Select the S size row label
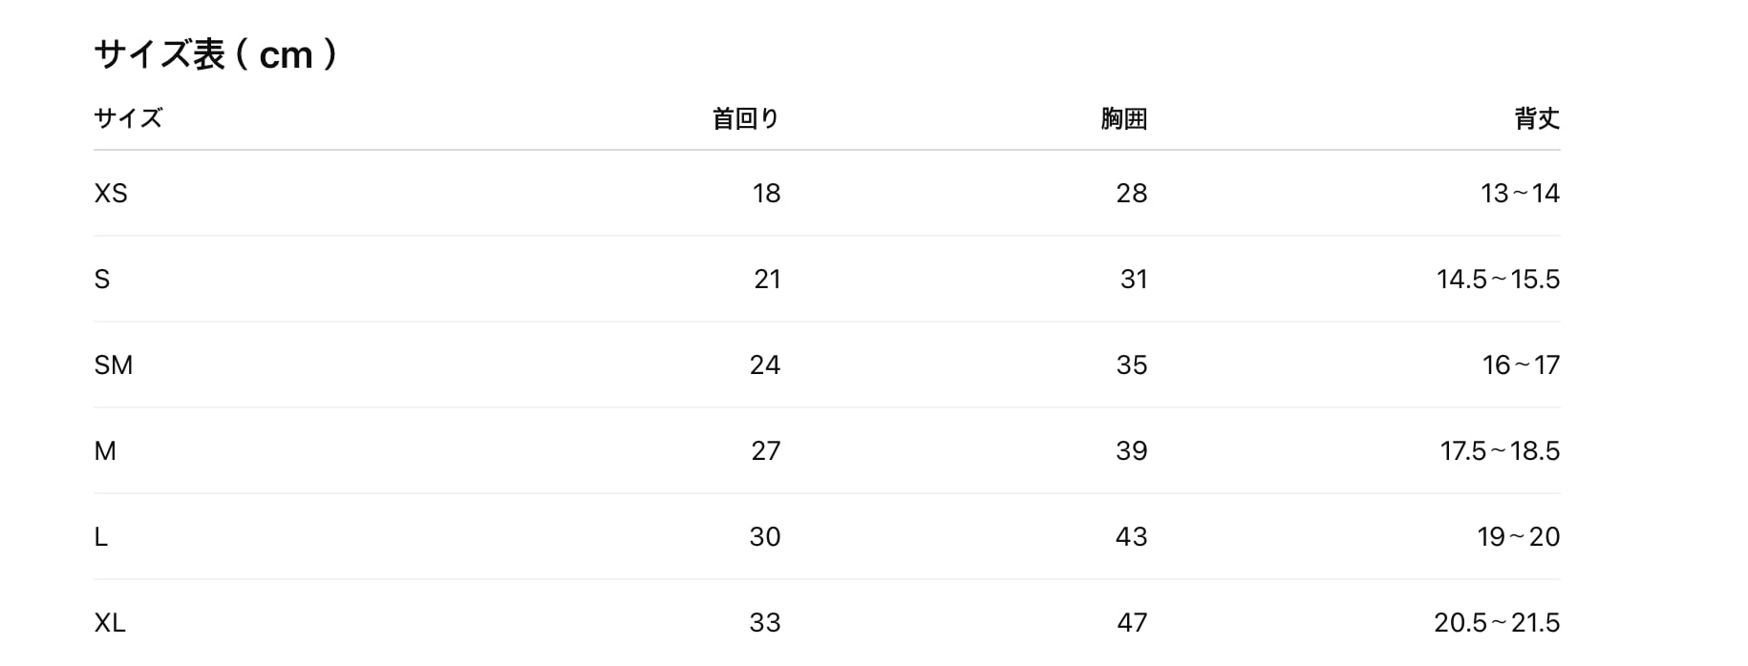1748x666 pixels. [102, 280]
